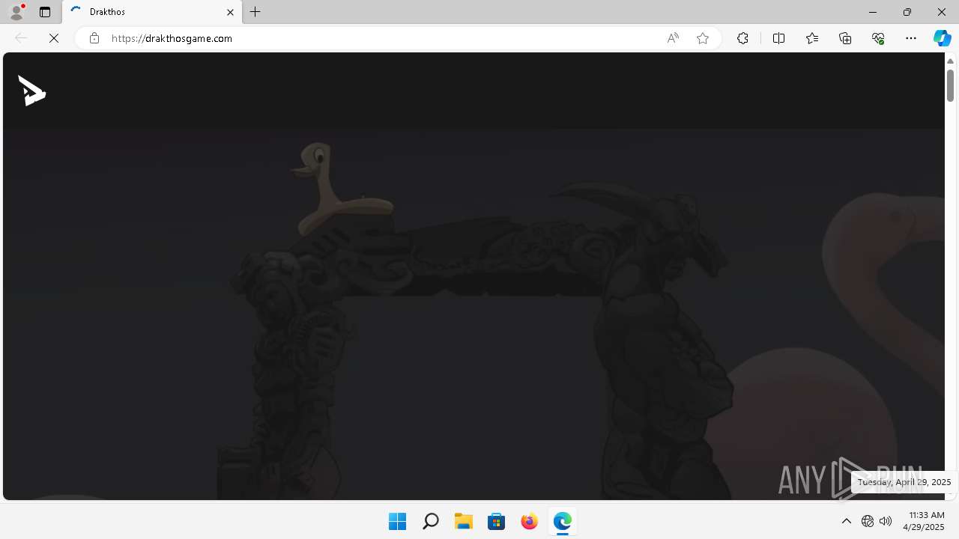This screenshot has width=959, height=539.
Task: Add this page to favorites star
Action: [x=703, y=38]
